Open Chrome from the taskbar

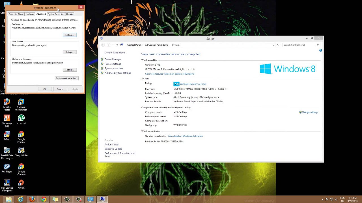click(44, 199)
